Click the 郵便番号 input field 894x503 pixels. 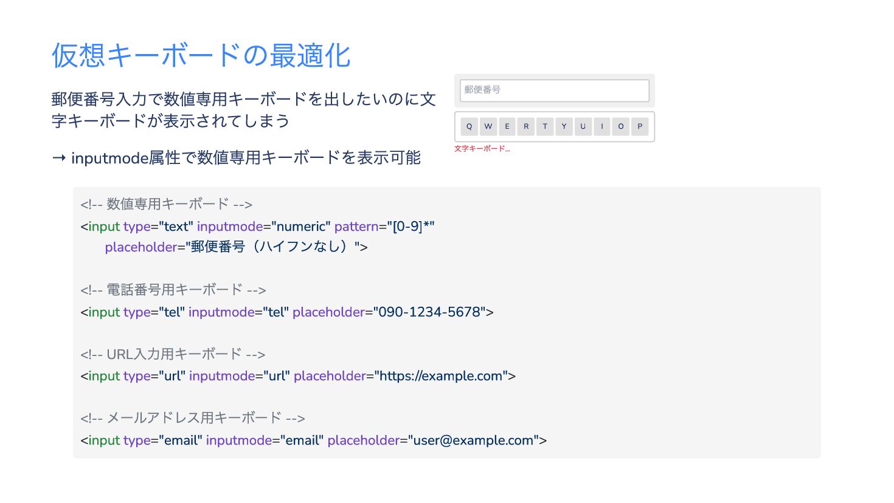(554, 90)
